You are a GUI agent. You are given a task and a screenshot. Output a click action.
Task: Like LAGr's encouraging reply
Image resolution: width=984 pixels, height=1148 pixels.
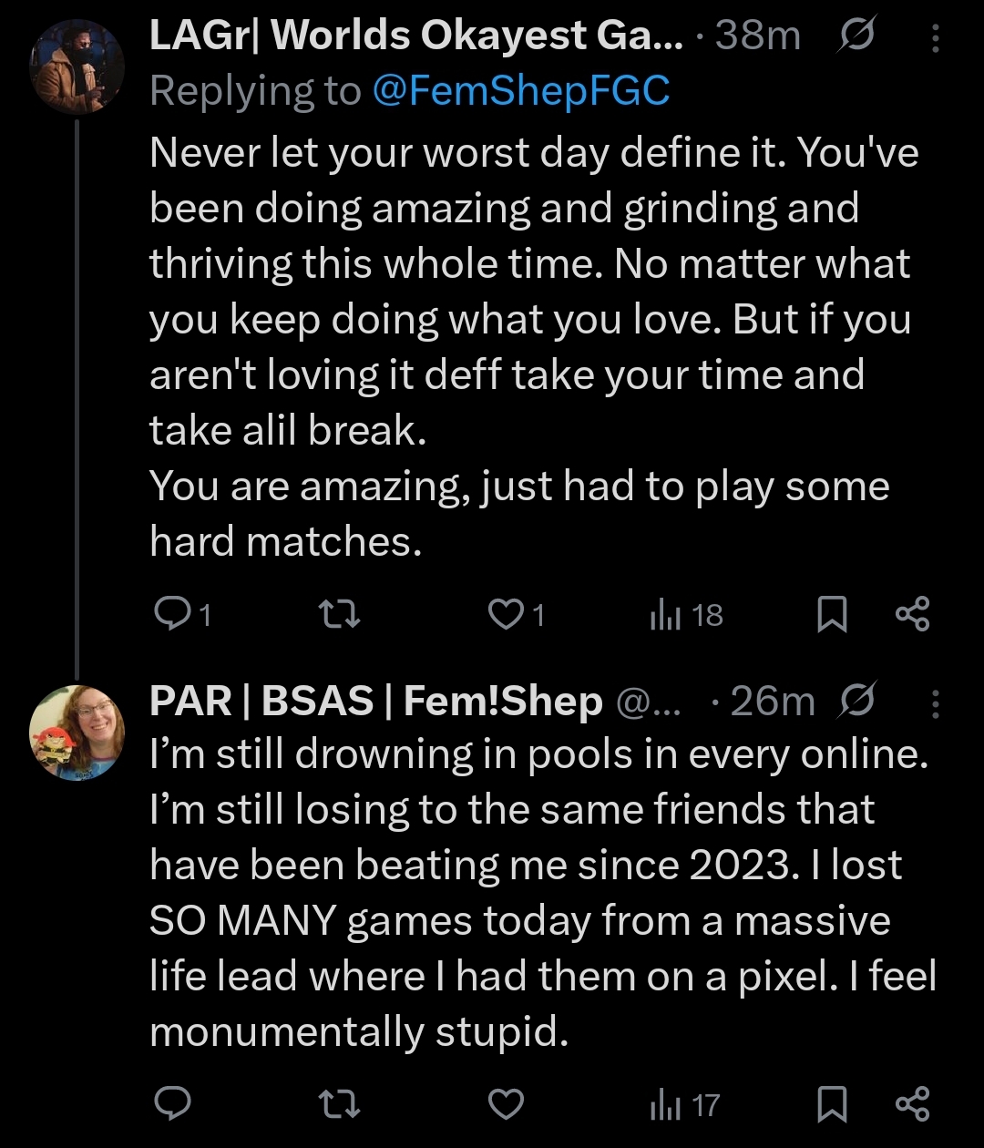click(x=507, y=616)
